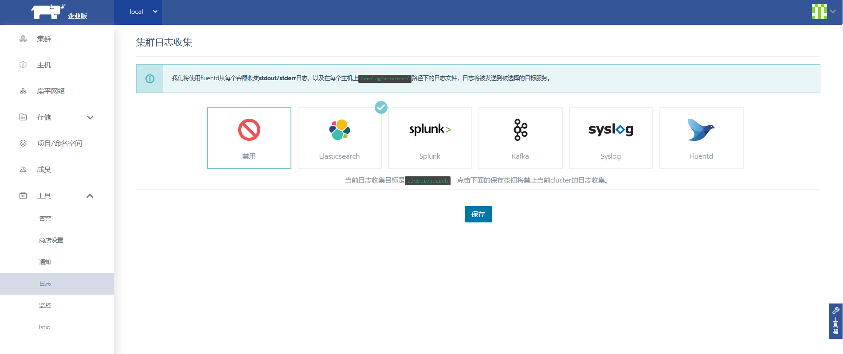Select the Elasticsearch target card

(340, 138)
